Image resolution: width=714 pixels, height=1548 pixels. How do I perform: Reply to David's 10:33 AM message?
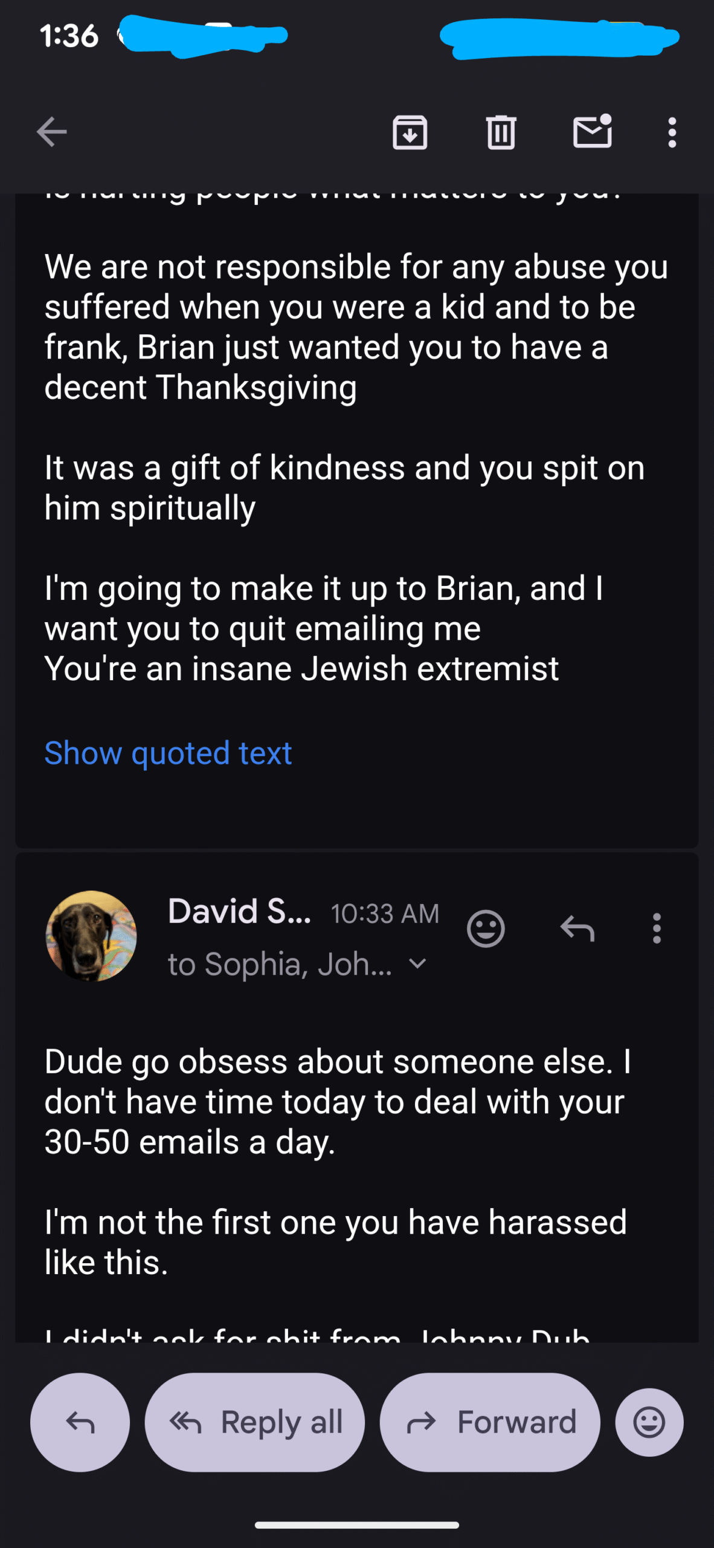click(577, 928)
